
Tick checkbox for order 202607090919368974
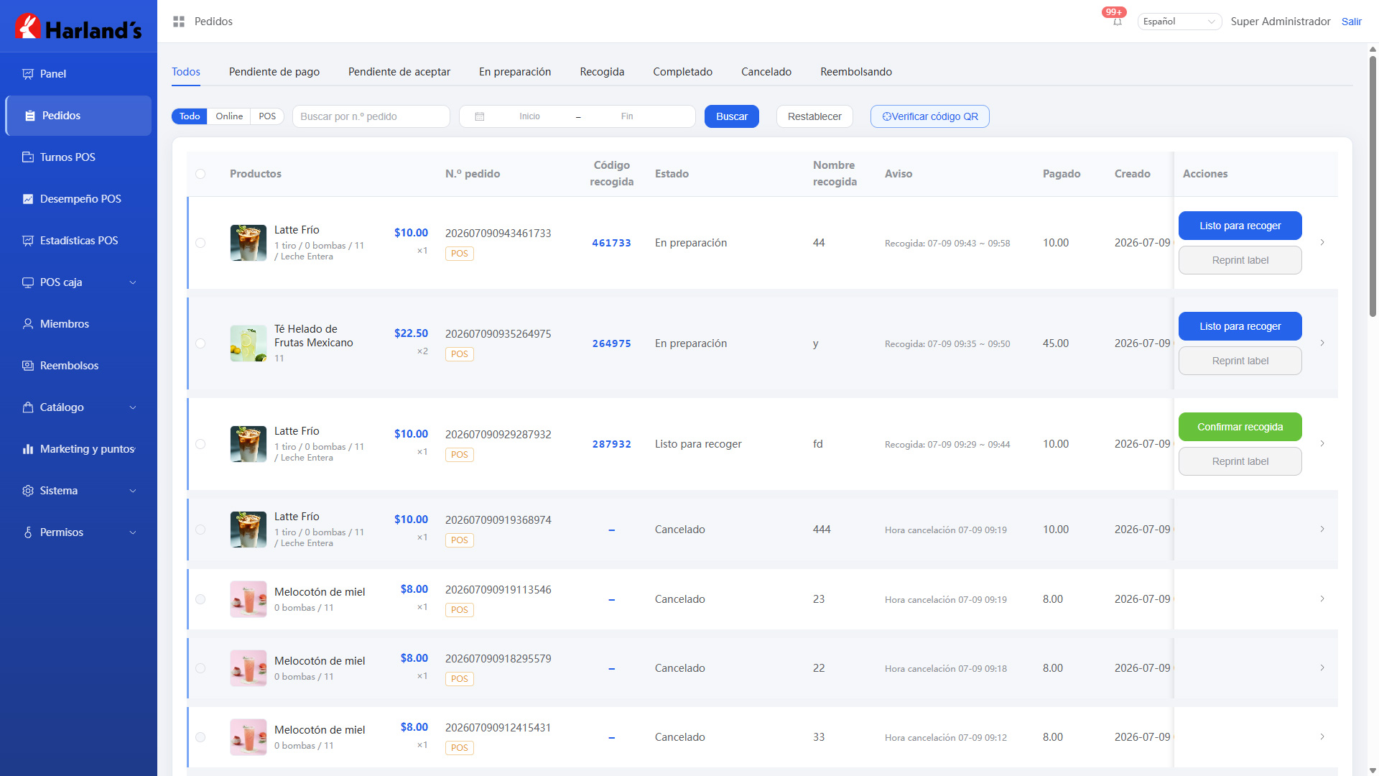pos(200,530)
